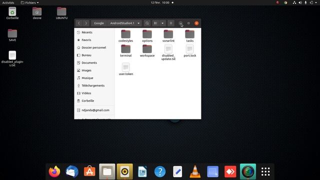Select the disabled_update.txt file

point(168,52)
